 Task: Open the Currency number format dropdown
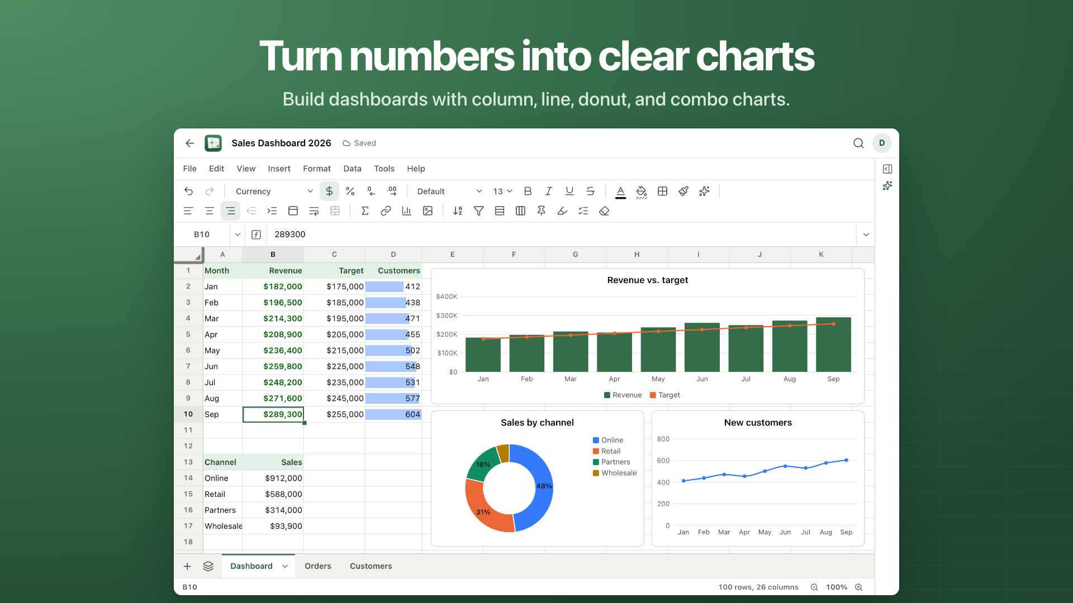tap(274, 192)
